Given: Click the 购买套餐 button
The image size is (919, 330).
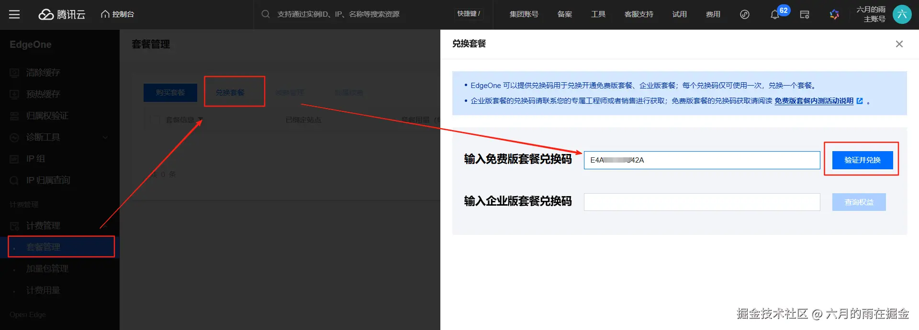Looking at the screenshot, I should point(170,92).
